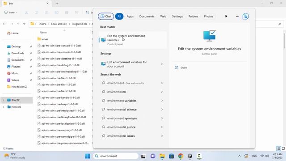Go forward in File Explorer navigation
Viewport: 286px width, 161px height.
tap(12, 24)
